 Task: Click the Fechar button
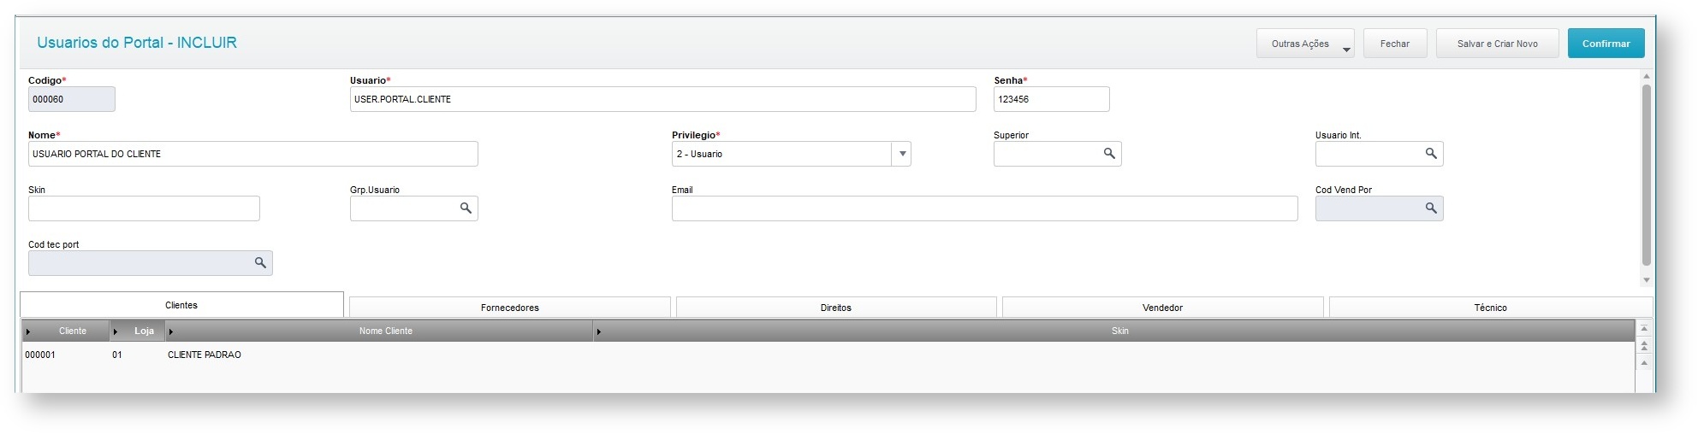point(1394,44)
